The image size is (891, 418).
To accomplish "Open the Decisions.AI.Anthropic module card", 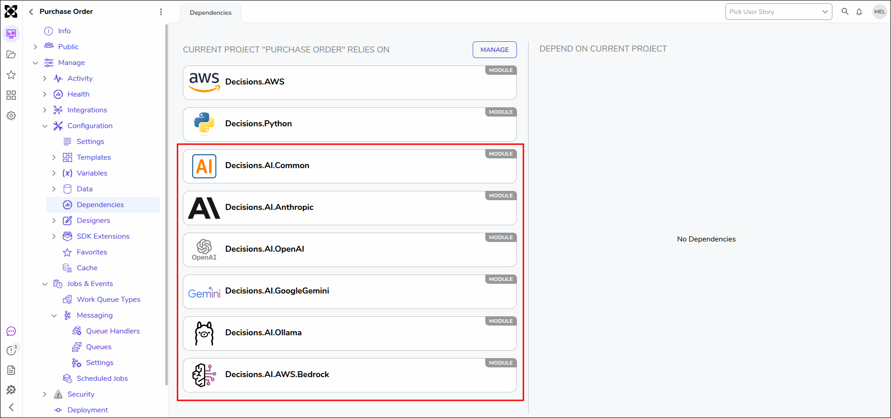I will 349,208.
